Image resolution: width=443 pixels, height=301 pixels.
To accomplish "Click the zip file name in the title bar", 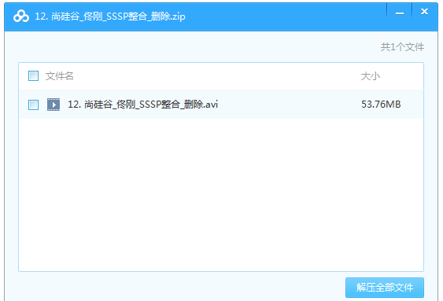I will coord(110,17).
